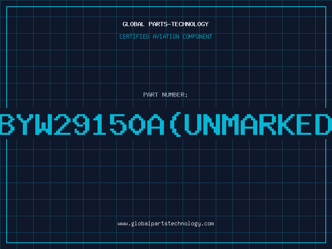Click the word PART in the gray label

[x=151, y=95]
